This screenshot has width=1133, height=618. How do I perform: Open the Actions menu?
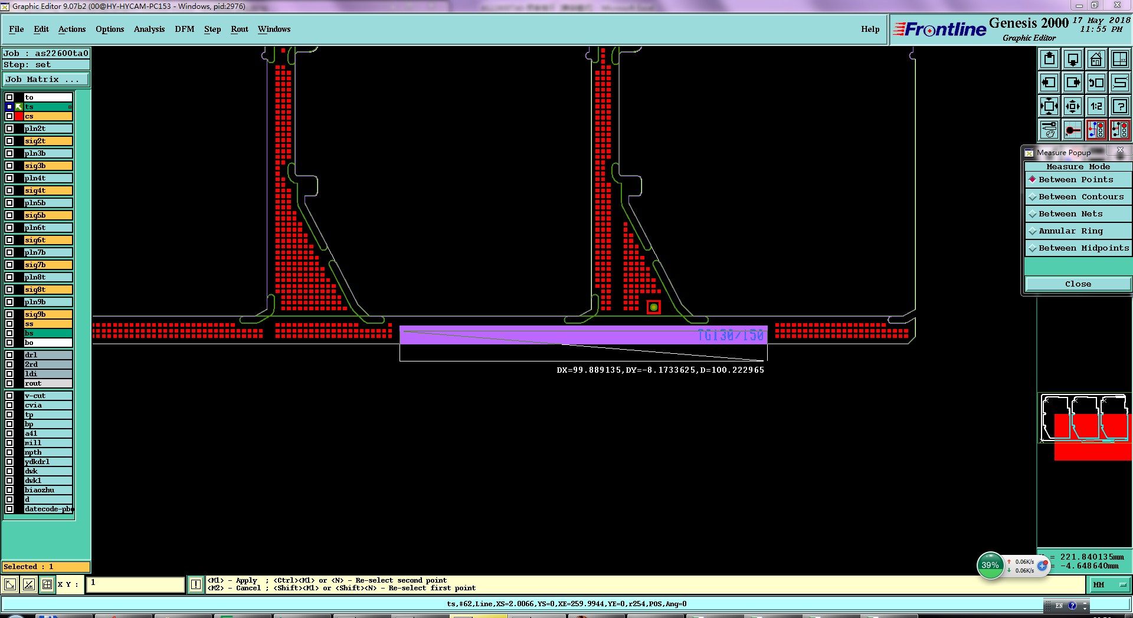(x=72, y=29)
